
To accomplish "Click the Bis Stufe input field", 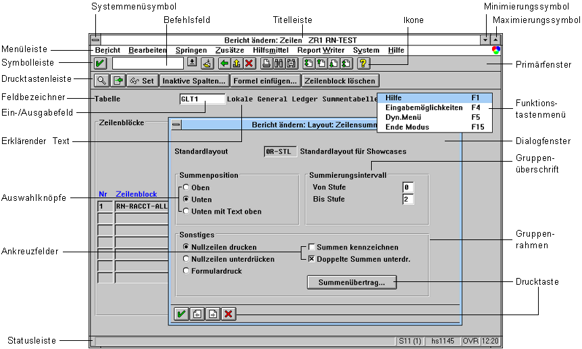I will 408,199.
